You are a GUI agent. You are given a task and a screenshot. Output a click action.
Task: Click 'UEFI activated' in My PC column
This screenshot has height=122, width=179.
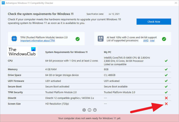click(112, 81)
